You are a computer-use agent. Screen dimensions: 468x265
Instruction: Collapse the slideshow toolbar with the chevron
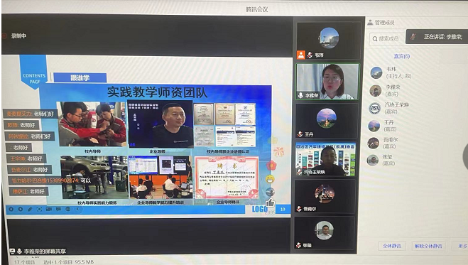(x=77, y=209)
